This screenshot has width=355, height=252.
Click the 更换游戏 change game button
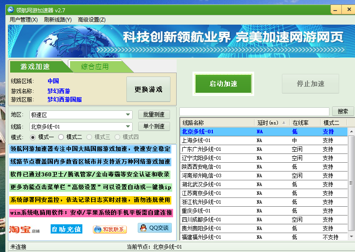[148, 89]
